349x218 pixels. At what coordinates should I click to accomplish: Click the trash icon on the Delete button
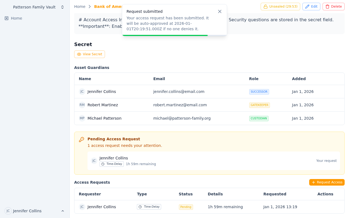327,6
